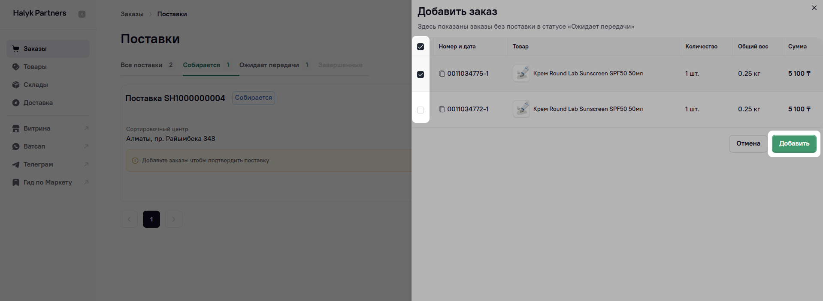Click the Товары tag icon

[x=16, y=67]
